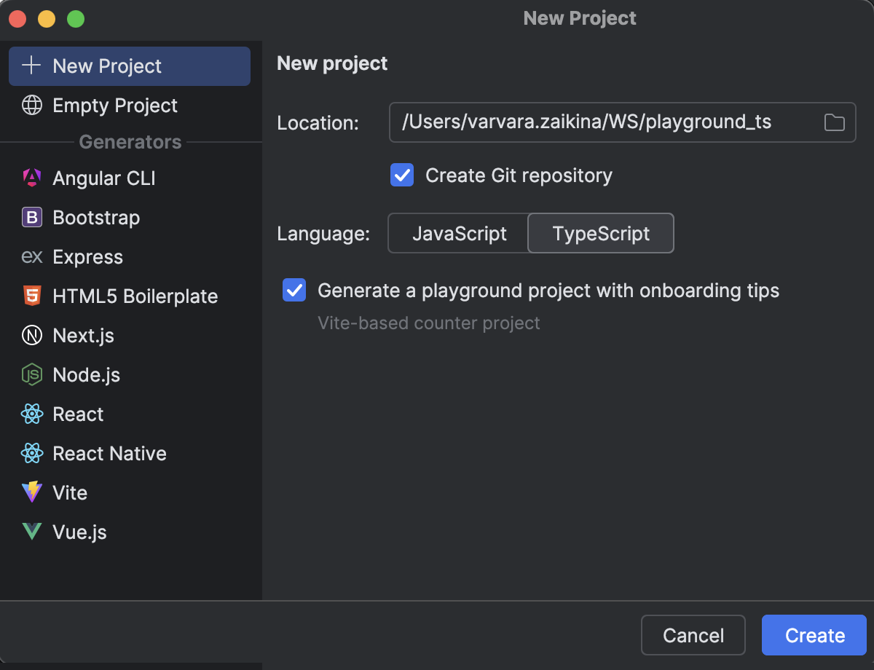Select the React Native generator
Screen dimensions: 874x670
pos(109,453)
